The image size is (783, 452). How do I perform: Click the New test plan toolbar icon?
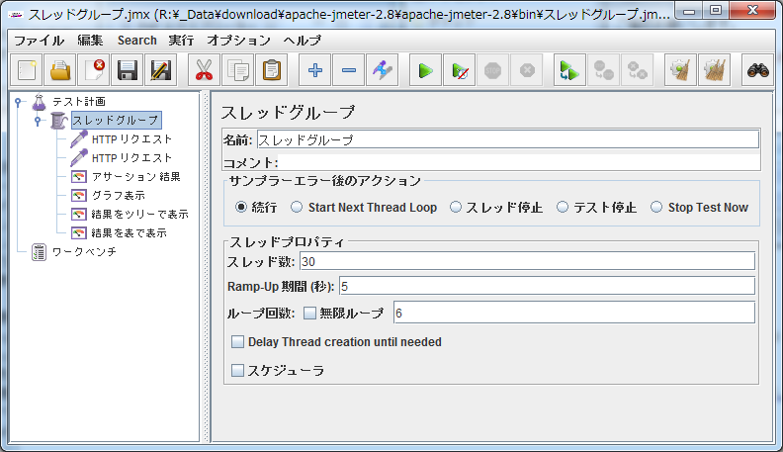coord(27,70)
